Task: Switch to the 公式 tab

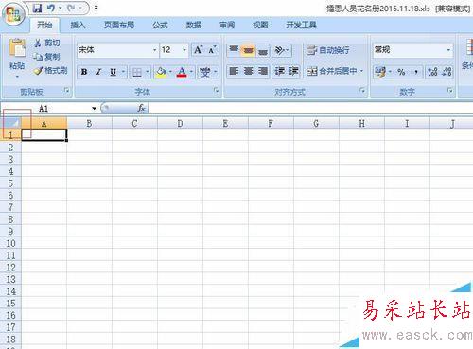Action: (x=160, y=25)
